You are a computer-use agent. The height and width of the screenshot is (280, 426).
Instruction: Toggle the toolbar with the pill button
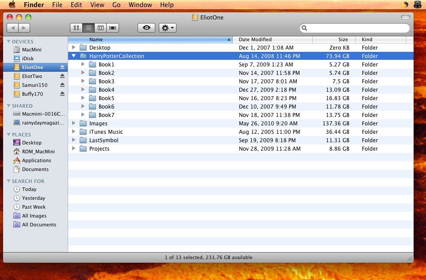pyautogui.click(x=405, y=17)
